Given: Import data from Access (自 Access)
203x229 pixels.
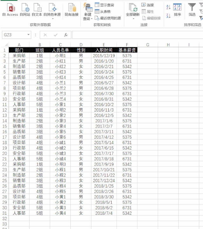Looking at the screenshot, I should (x=10, y=10).
